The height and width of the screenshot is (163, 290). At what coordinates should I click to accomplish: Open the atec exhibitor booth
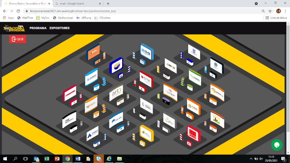coord(91,77)
